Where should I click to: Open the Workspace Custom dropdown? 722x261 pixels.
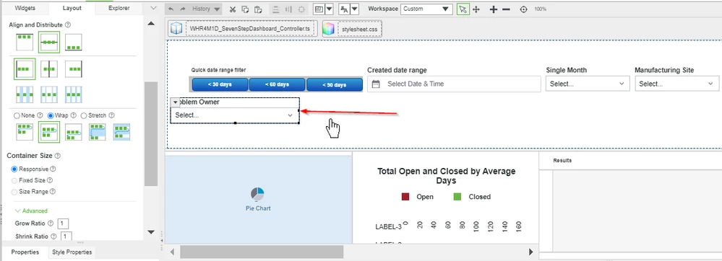pos(426,9)
